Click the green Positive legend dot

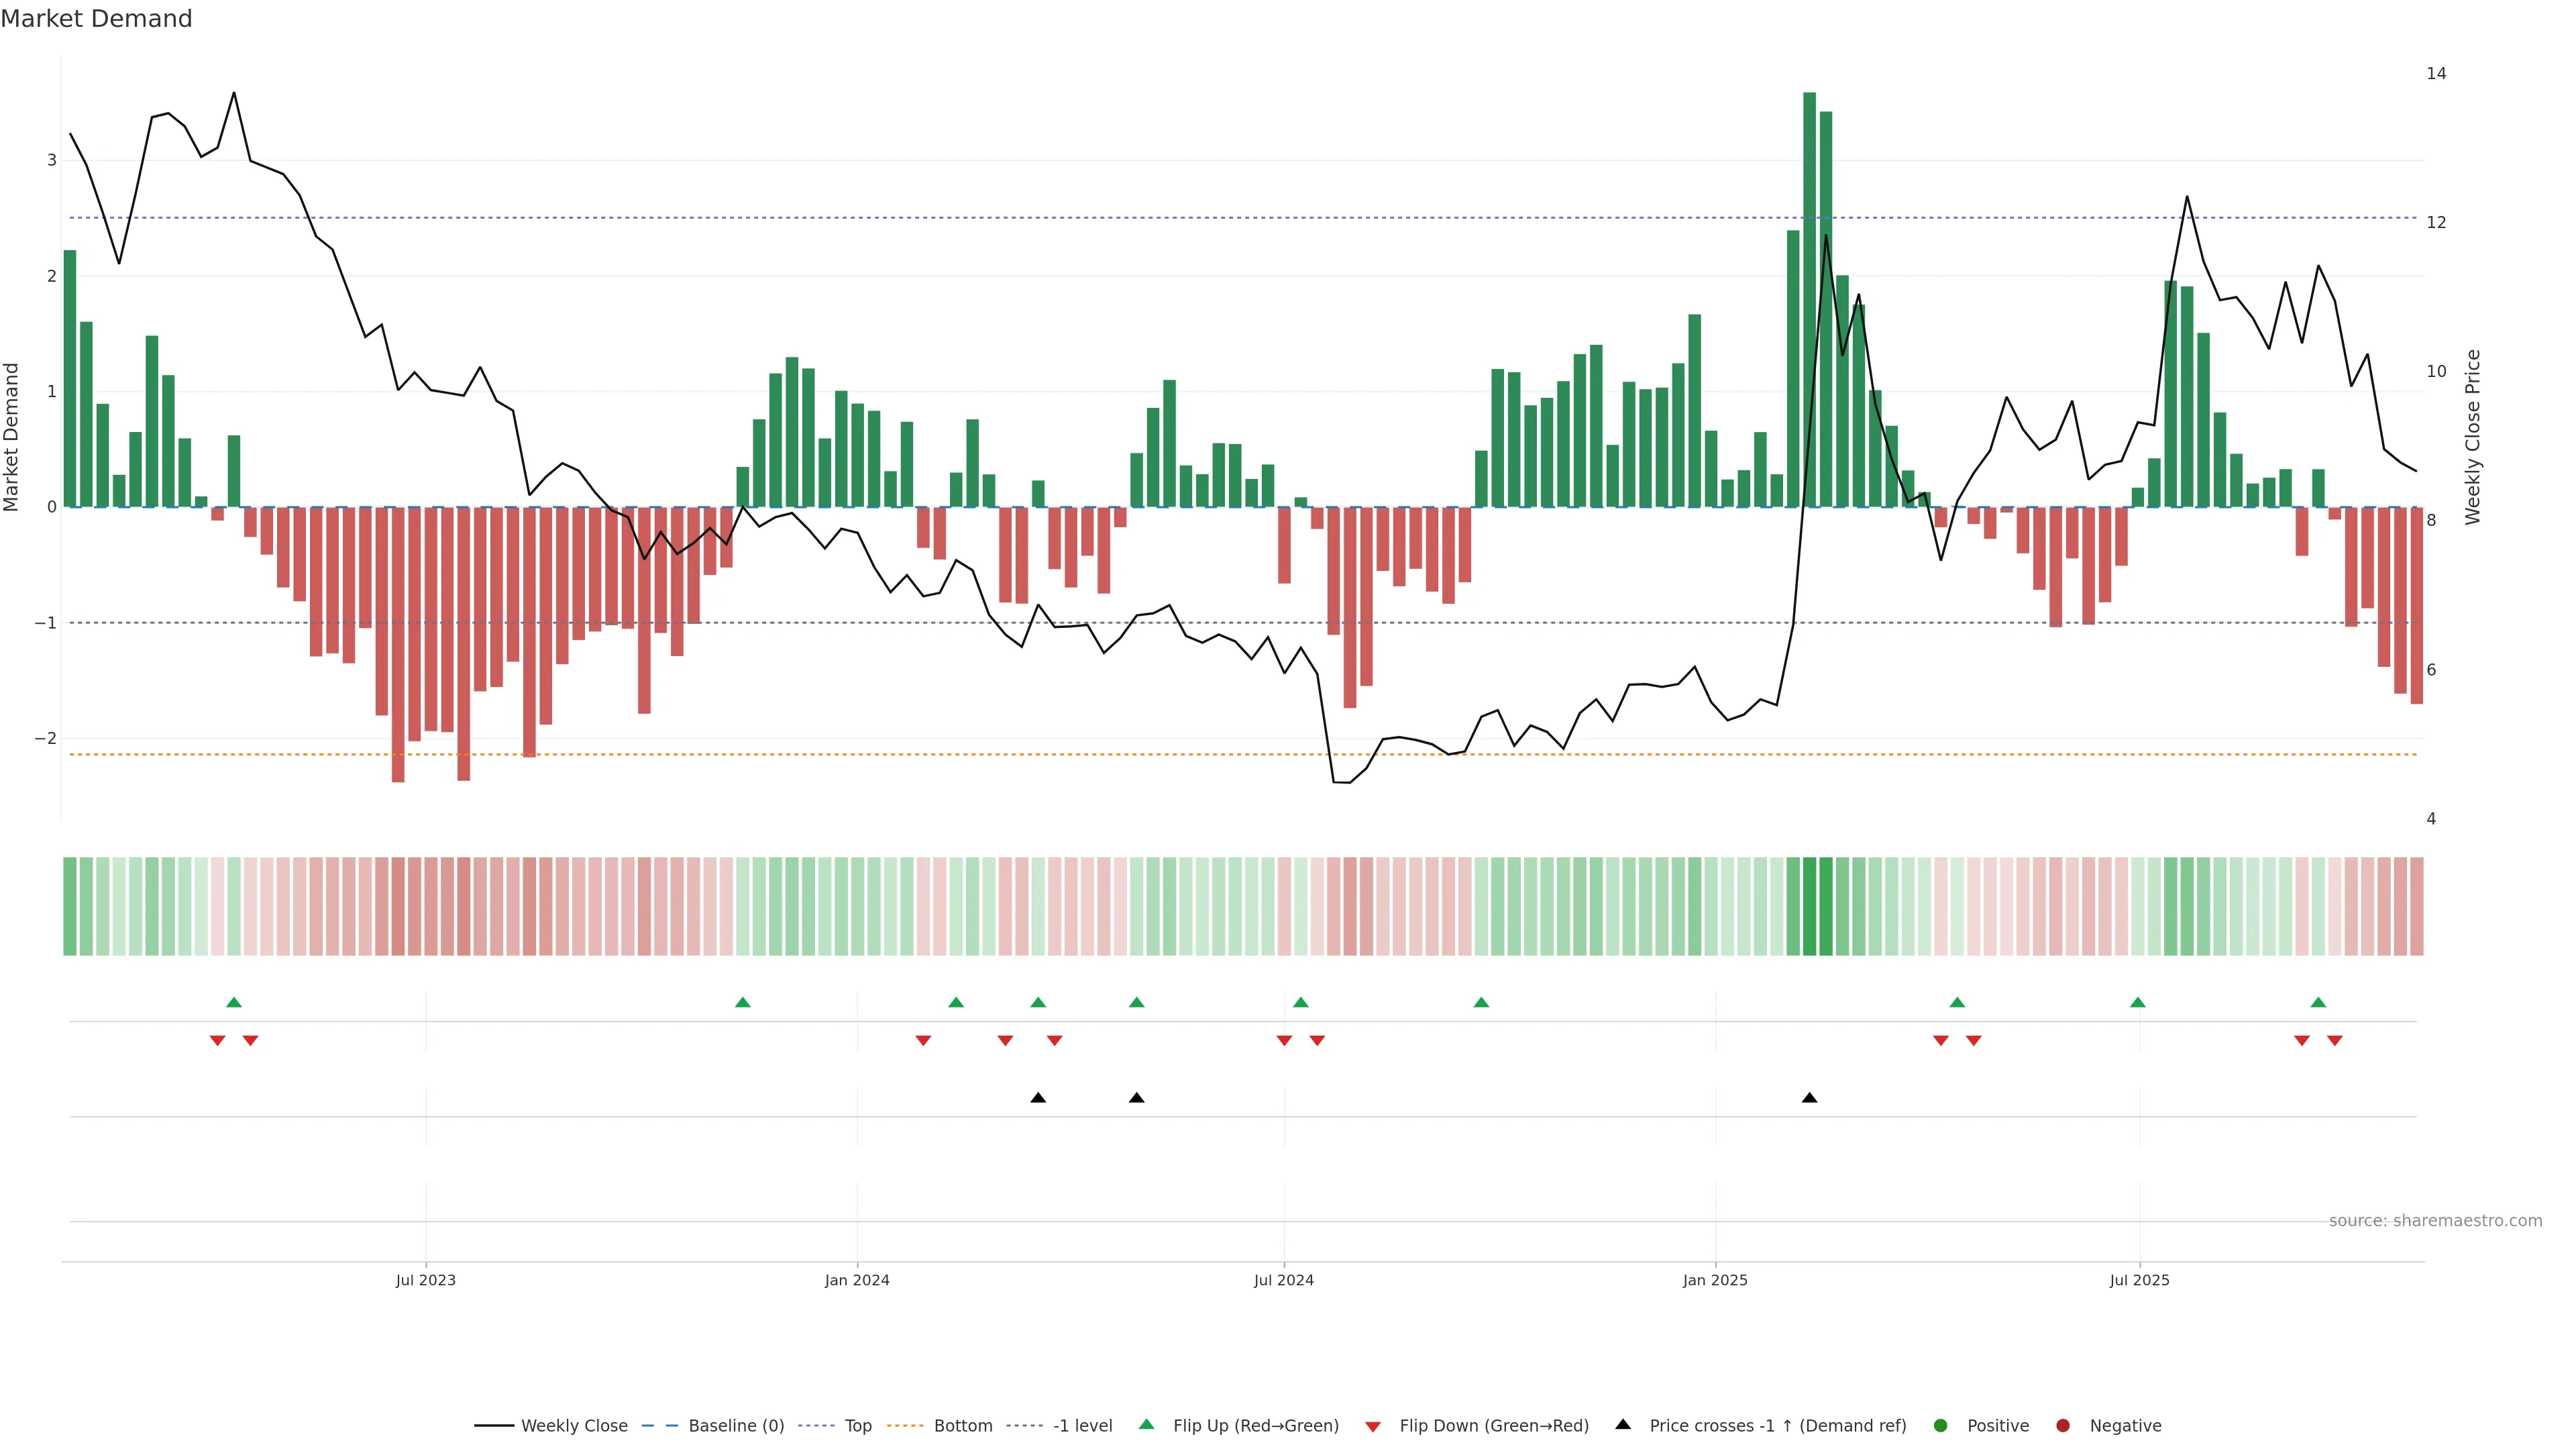[1941, 1425]
